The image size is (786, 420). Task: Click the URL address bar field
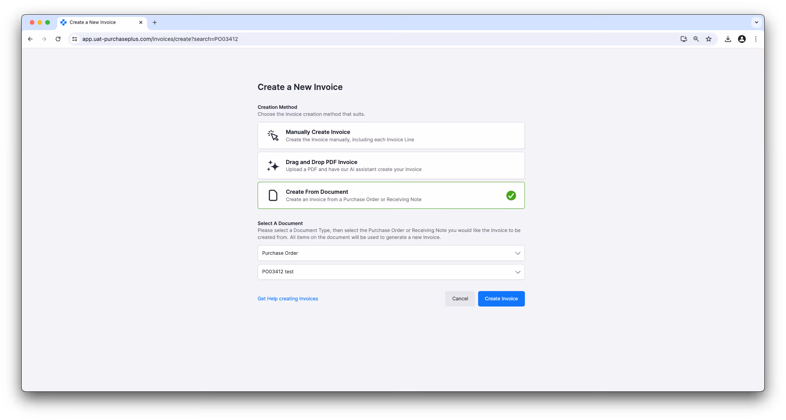(x=348, y=39)
